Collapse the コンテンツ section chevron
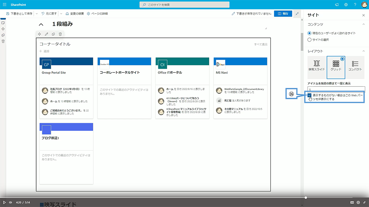 363,24
